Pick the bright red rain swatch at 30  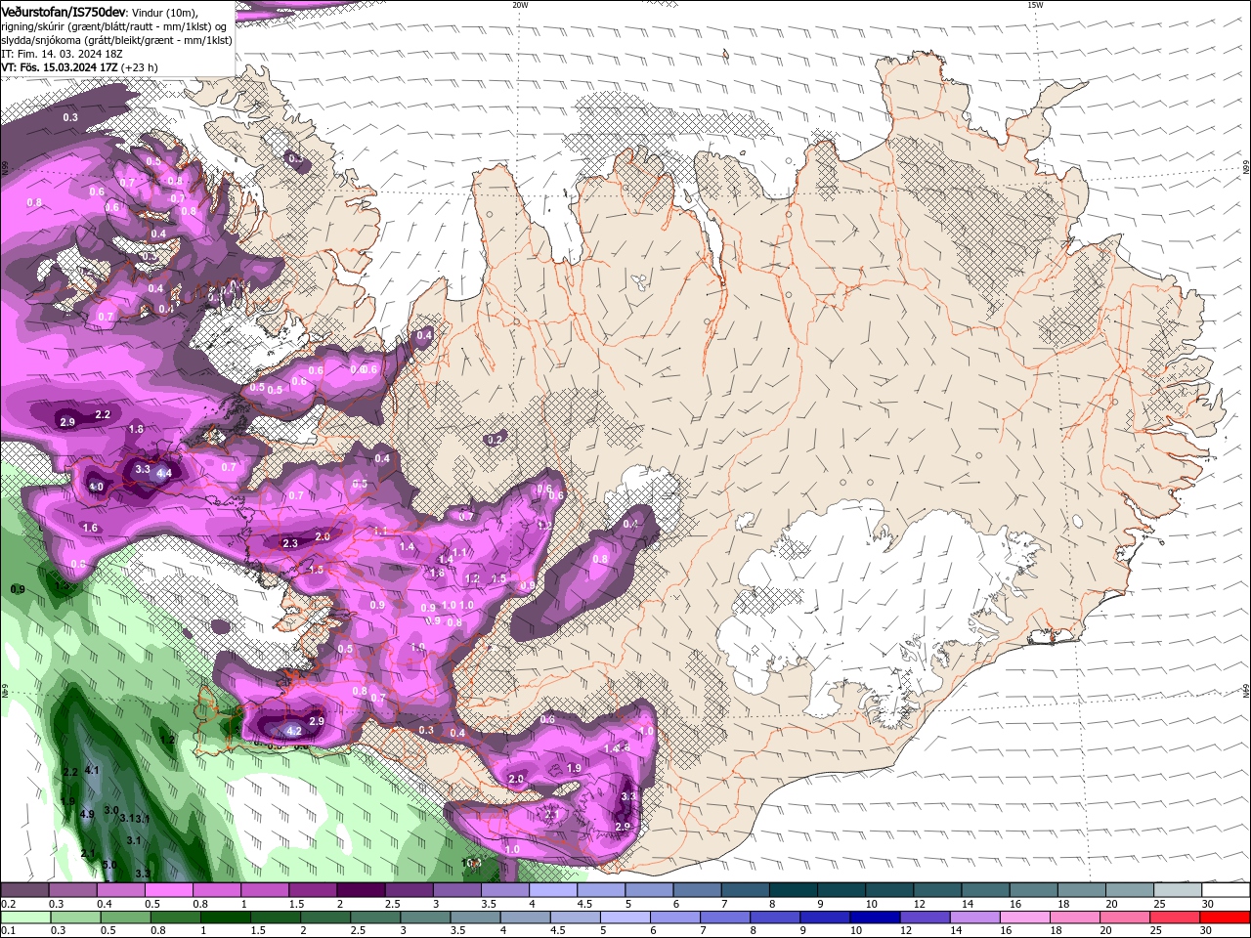coord(1226,917)
